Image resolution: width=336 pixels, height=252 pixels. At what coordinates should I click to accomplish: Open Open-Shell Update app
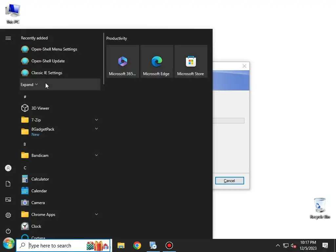[60, 61]
